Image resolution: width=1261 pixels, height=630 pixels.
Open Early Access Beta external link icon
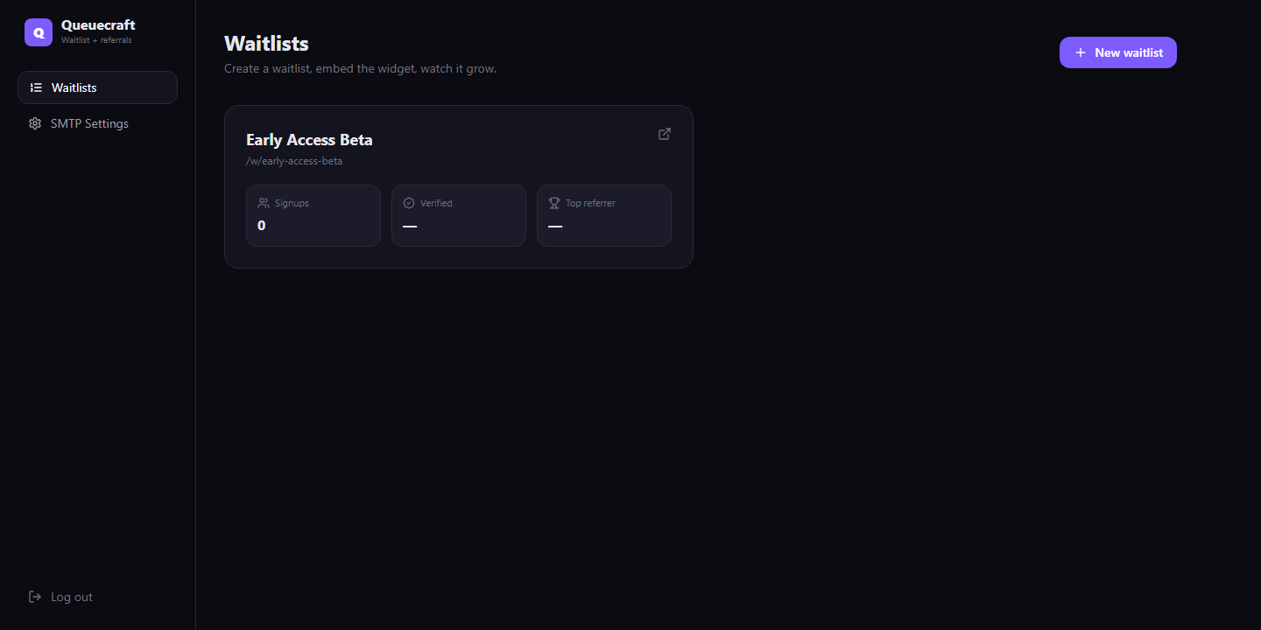(665, 134)
